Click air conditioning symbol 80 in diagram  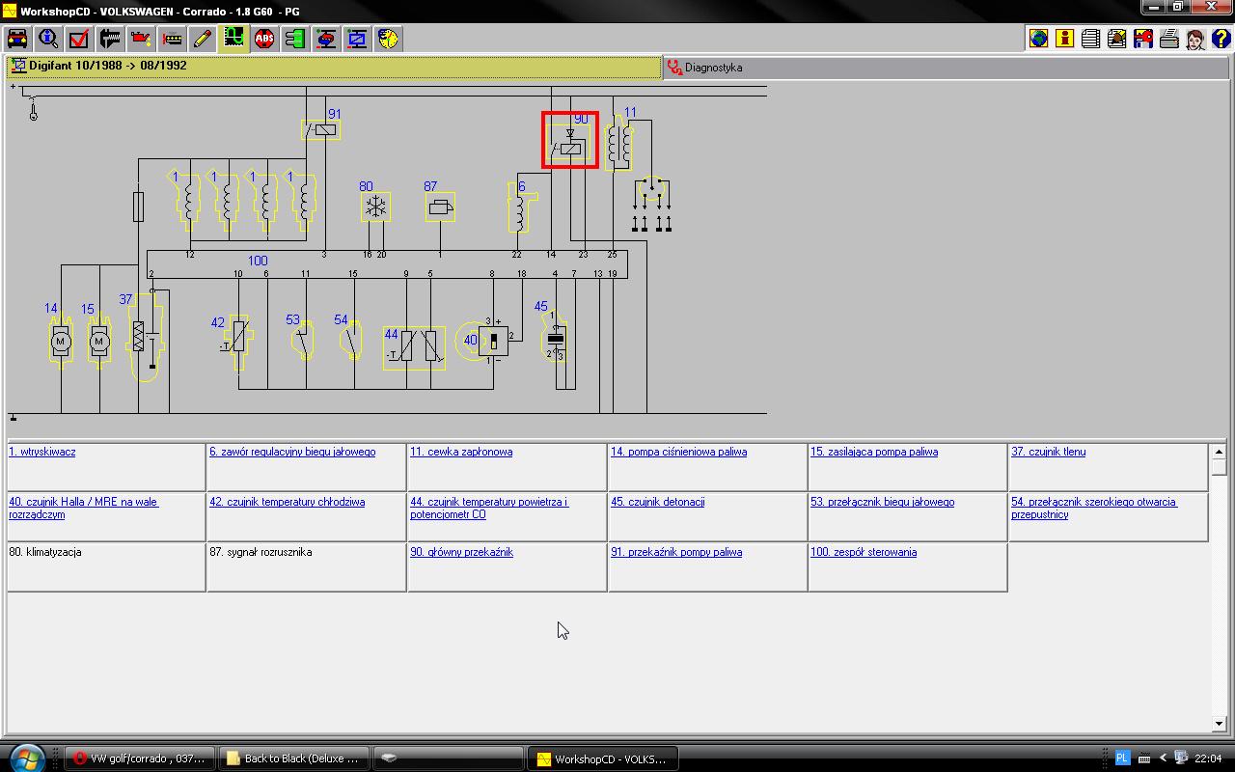click(x=375, y=207)
